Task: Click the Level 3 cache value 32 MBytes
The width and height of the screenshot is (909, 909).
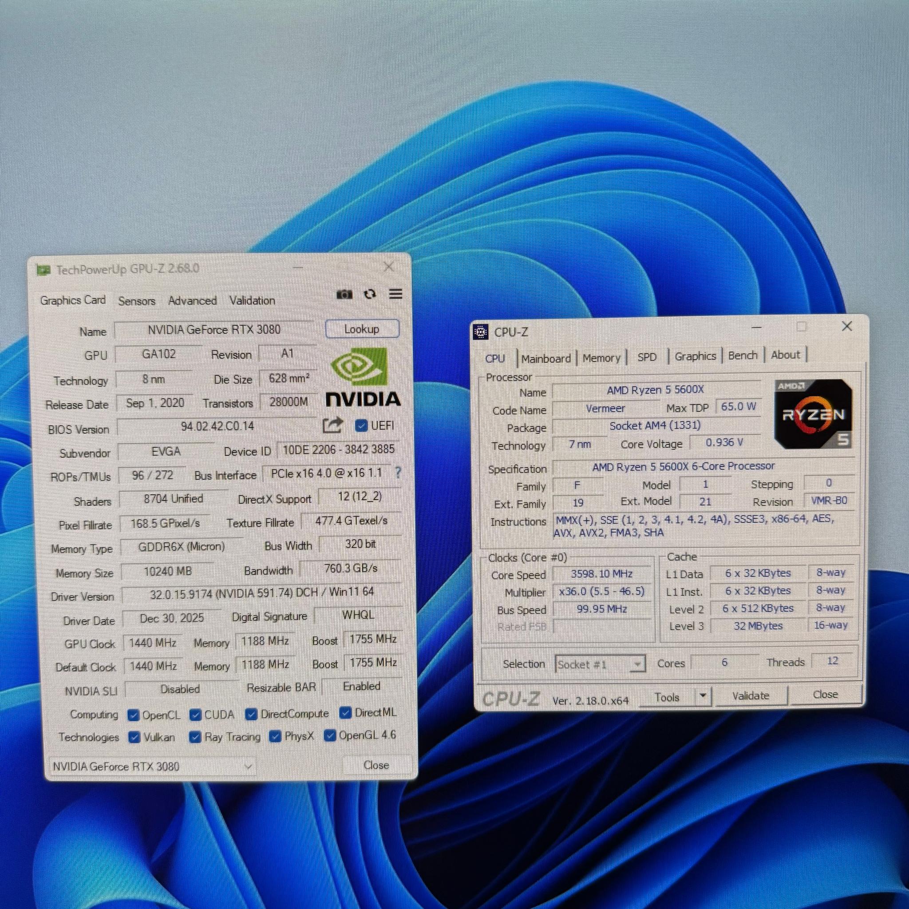Action: pos(759,626)
